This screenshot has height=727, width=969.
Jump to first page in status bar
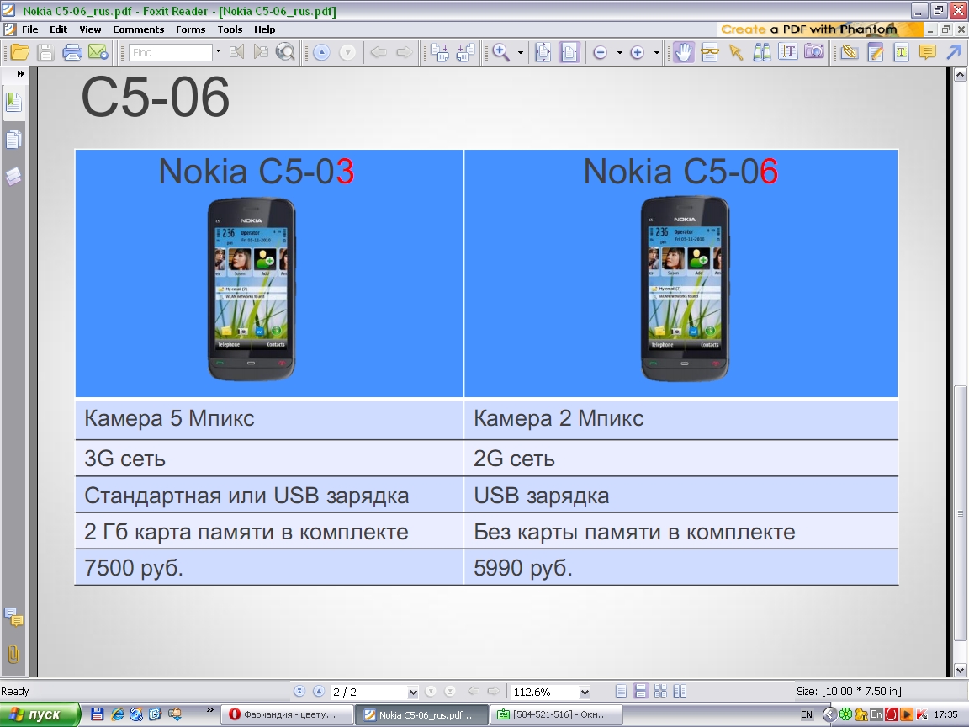tap(299, 691)
